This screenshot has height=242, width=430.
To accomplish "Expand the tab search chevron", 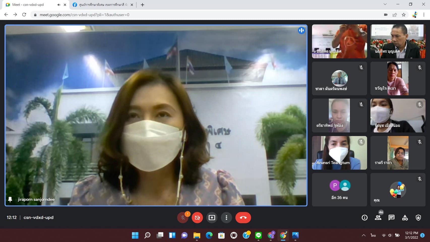I will point(385,4).
